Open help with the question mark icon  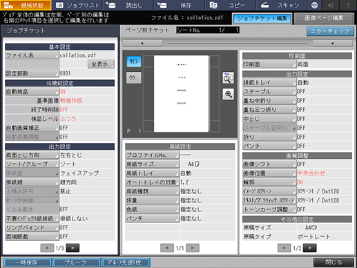[348, 5]
